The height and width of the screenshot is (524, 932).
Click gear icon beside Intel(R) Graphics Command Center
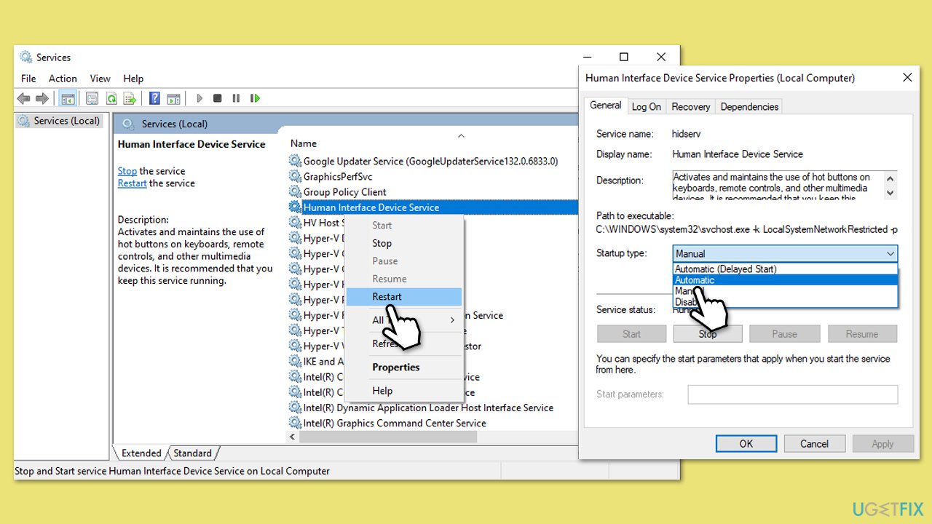[295, 423]
